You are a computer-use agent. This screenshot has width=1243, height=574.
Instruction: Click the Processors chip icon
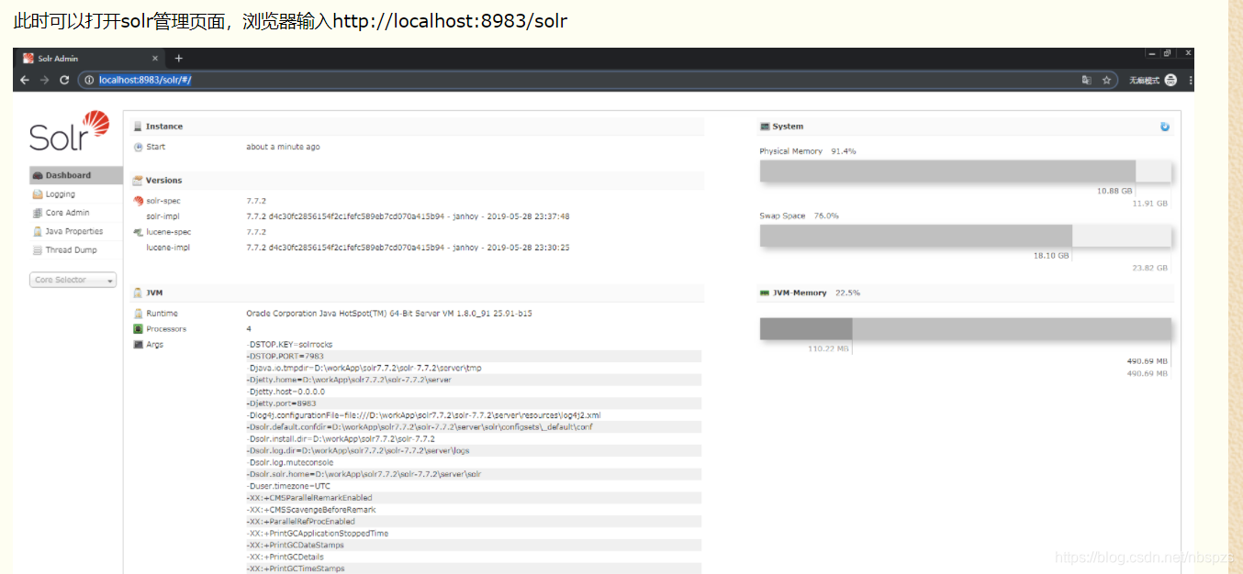(139, 329)
